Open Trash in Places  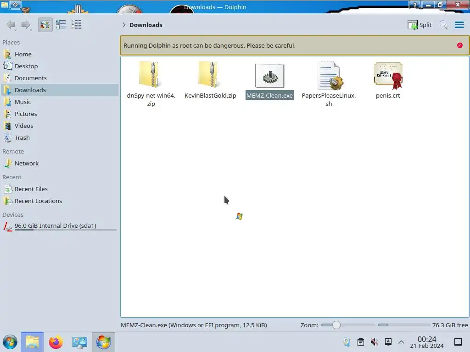tap(60, 138)
